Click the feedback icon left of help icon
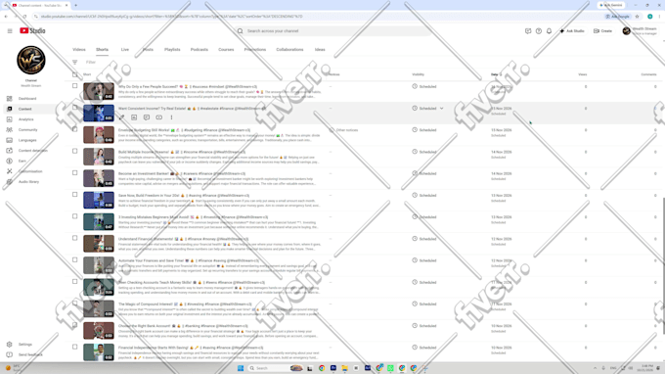The width and height of the screenshot is (665, 374). pos(528,31)
